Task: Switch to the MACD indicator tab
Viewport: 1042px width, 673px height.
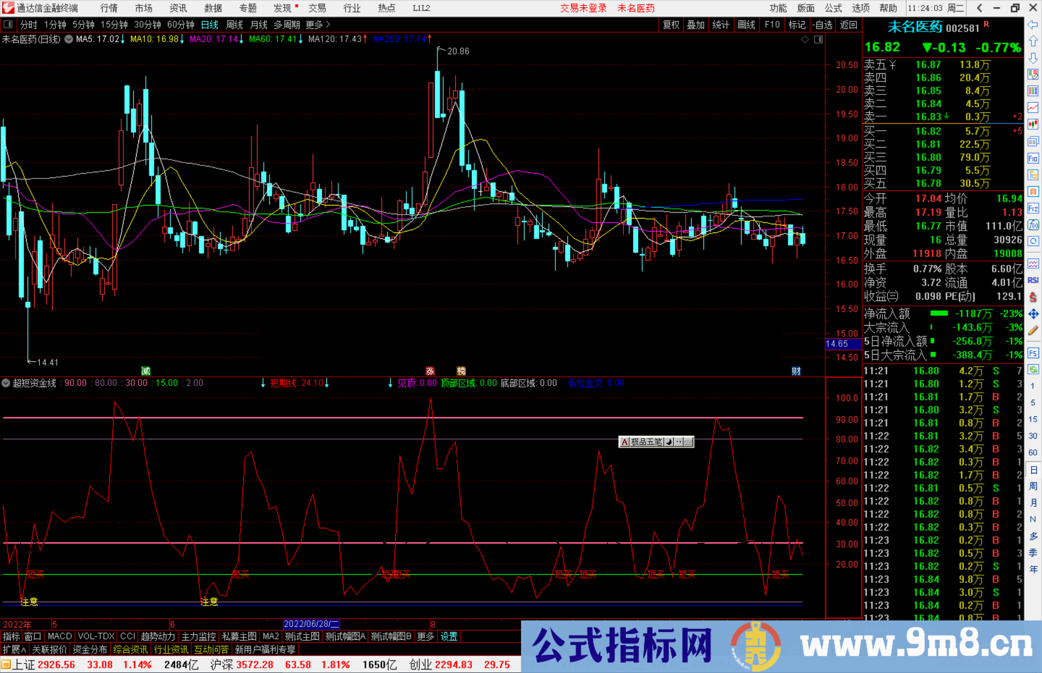Action: tap(59, 636)
